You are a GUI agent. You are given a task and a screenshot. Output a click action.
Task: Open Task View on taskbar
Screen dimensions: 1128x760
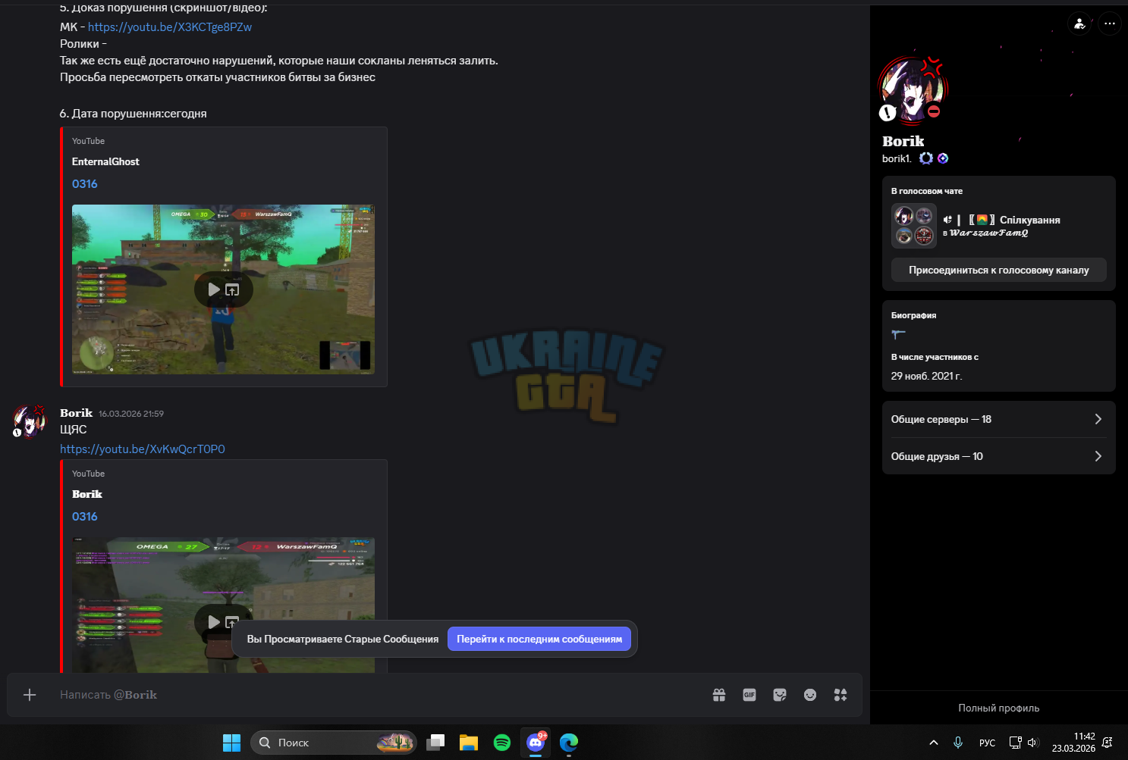tap(435, 743)
